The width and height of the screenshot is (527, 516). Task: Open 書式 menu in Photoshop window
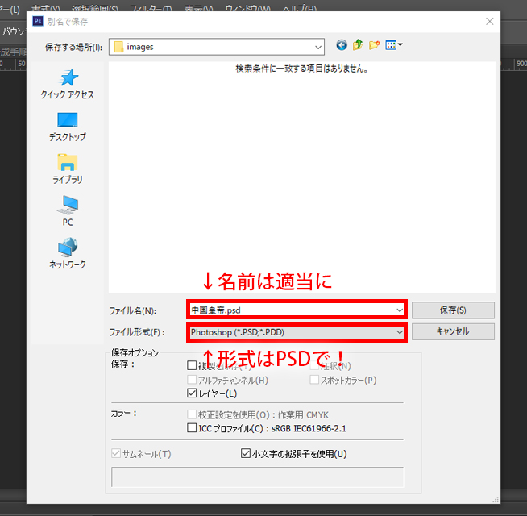[46, 7]
